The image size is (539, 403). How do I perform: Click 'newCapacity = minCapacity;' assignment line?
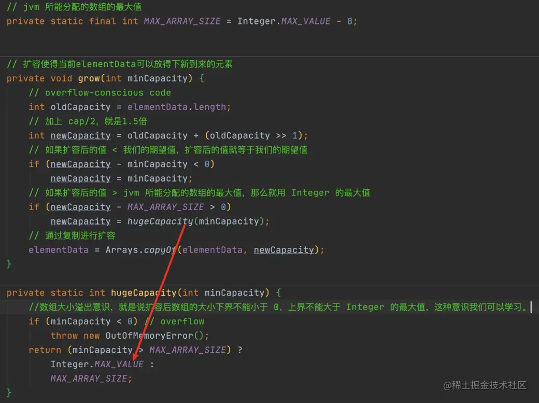click(122, 178)
